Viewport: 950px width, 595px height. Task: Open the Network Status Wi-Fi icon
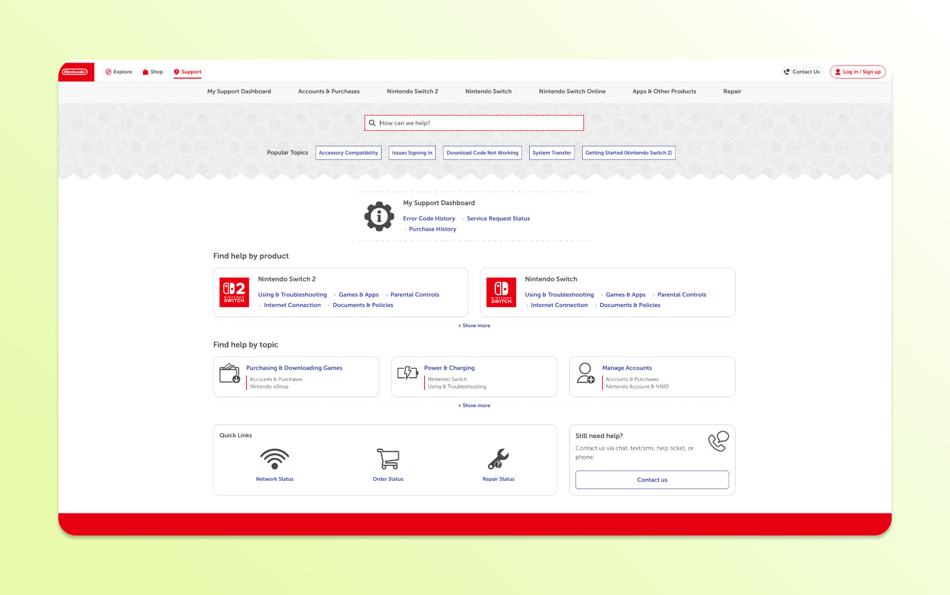coord(274,459)
